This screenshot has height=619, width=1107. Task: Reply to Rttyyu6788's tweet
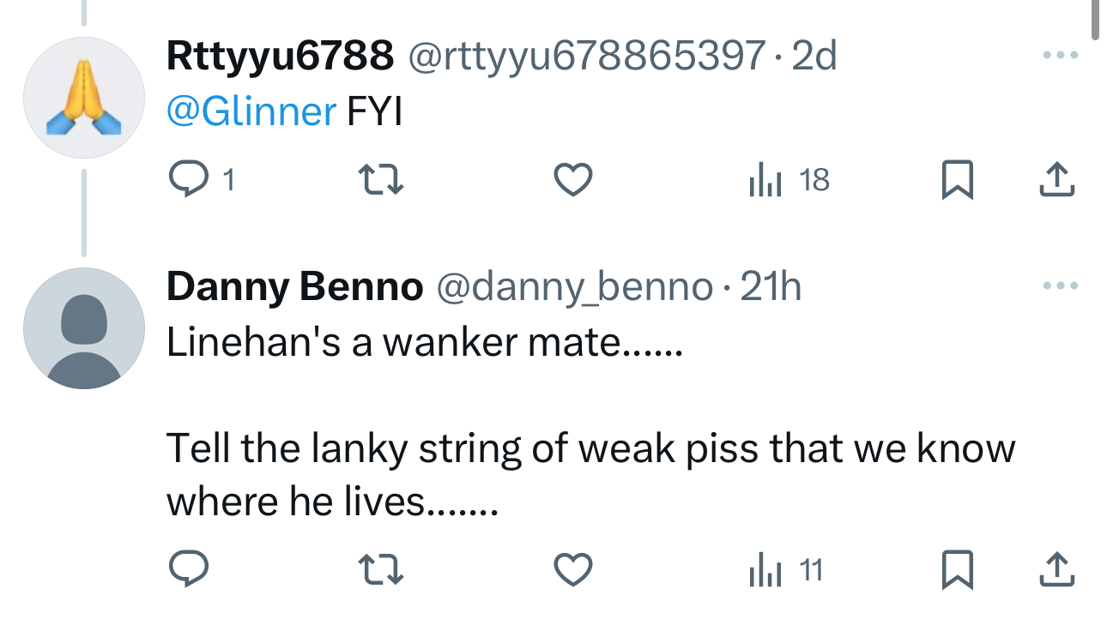[x=186, y=180]
